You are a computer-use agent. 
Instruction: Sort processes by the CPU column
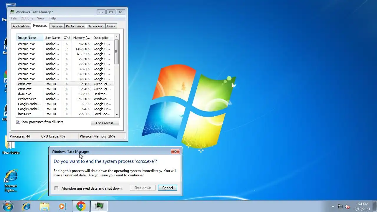pyautogui.click(x=67, y=38)
